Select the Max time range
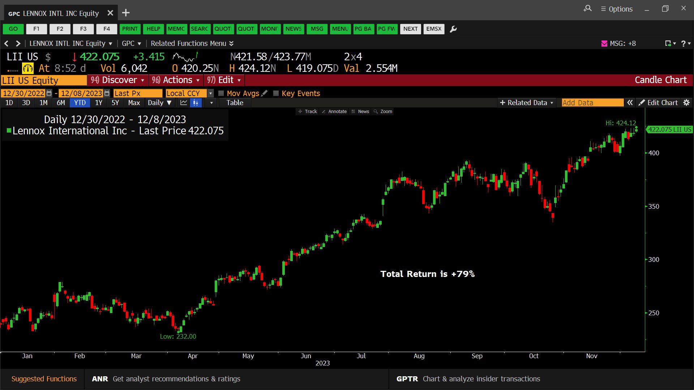 click(134, 103)
